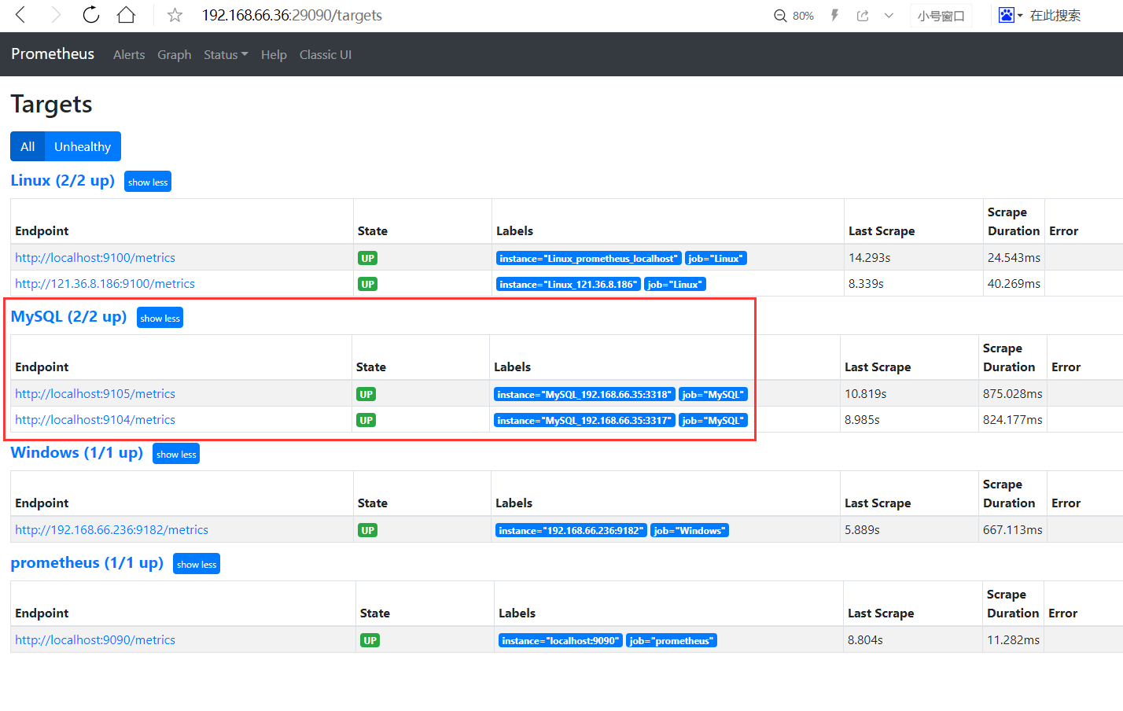The image size is (1123, 711).
Task: Click the lightning bolt icon in address bar
Action: tap(835, 15)
